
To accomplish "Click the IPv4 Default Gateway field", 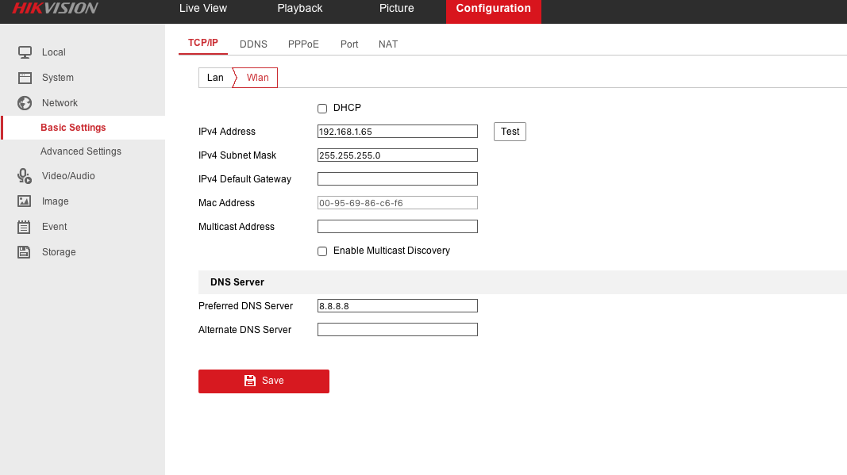I will pyautogui.click(x=397, y=179).
